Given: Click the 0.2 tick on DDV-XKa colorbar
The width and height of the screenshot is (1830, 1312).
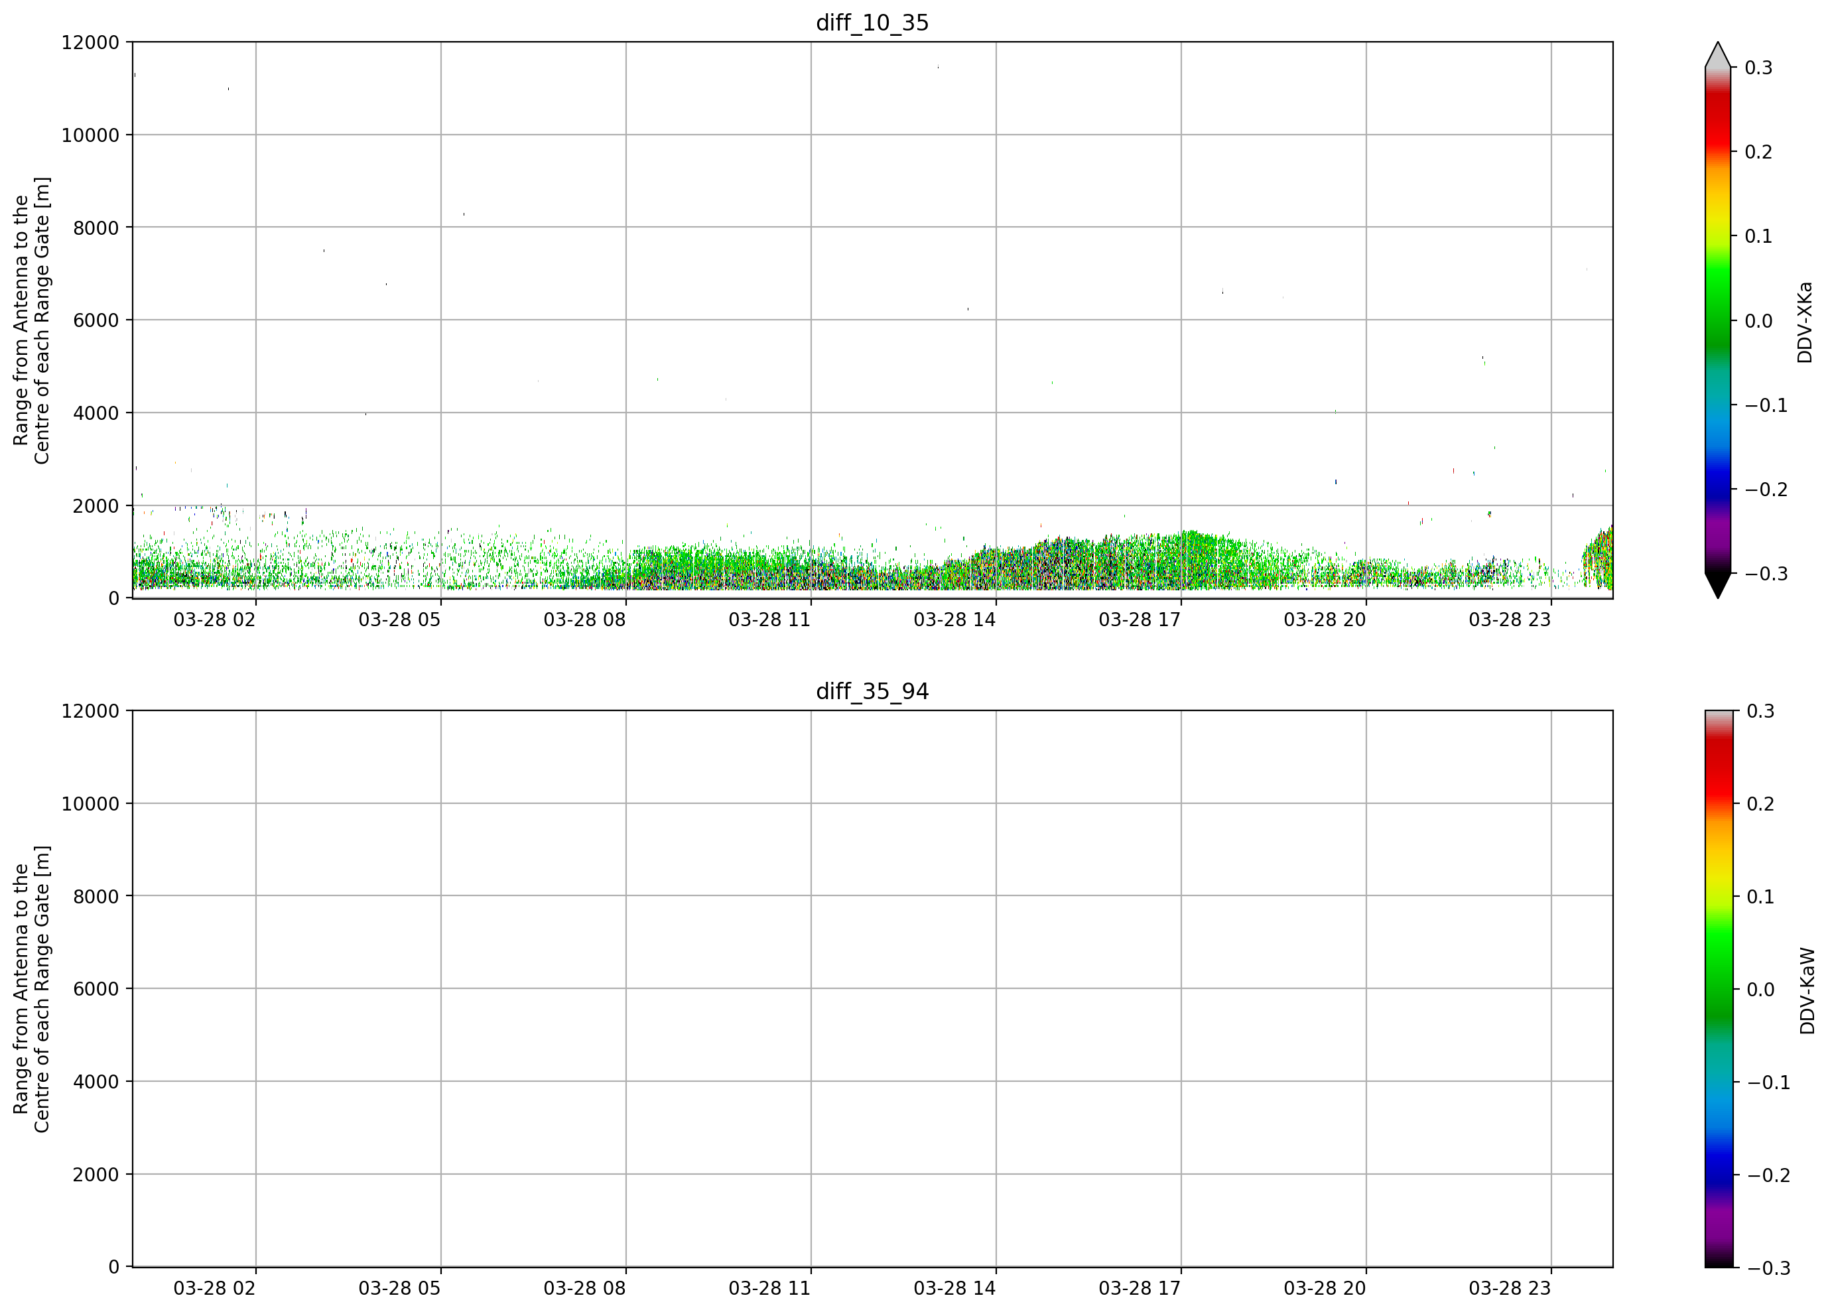Looking at the screenshot, I should (1759, 152).
